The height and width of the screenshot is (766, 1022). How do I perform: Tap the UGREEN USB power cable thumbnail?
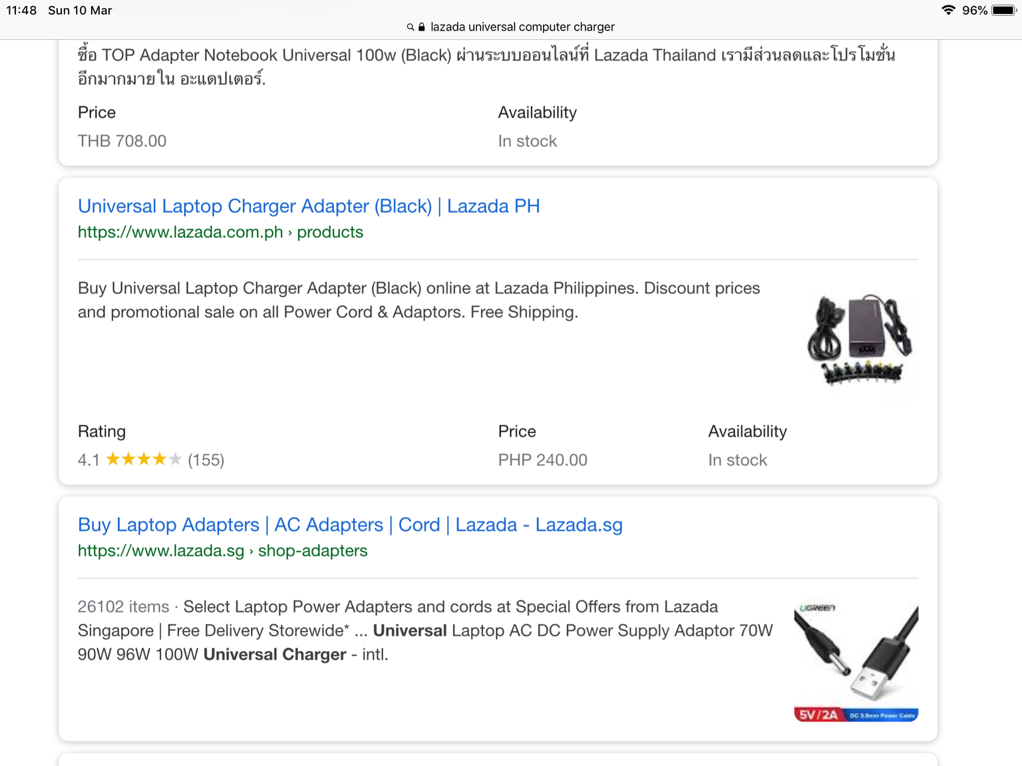pos(856,662)
